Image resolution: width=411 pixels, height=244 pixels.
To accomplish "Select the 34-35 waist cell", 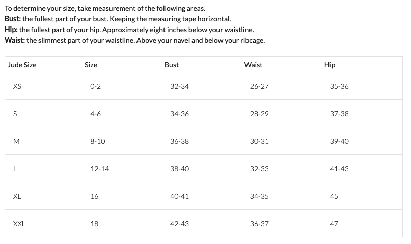I will click(259, 196).
